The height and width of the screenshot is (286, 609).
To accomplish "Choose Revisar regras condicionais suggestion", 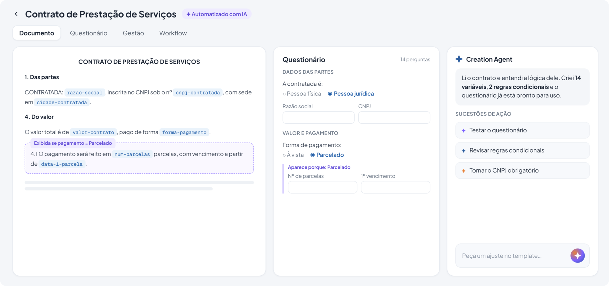I will pyautogui.click(x=523, y=150).
